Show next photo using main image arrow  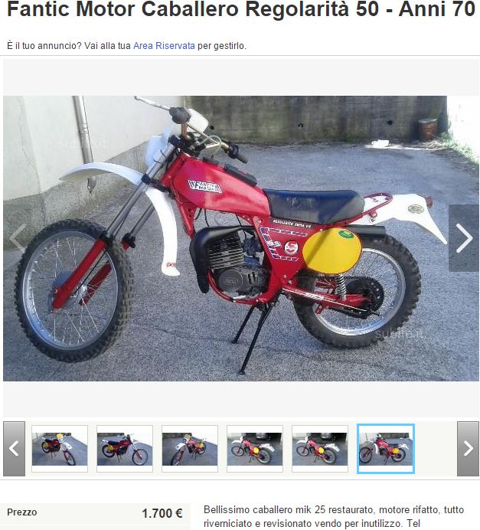pyautogui.click(x=464, y=238)
